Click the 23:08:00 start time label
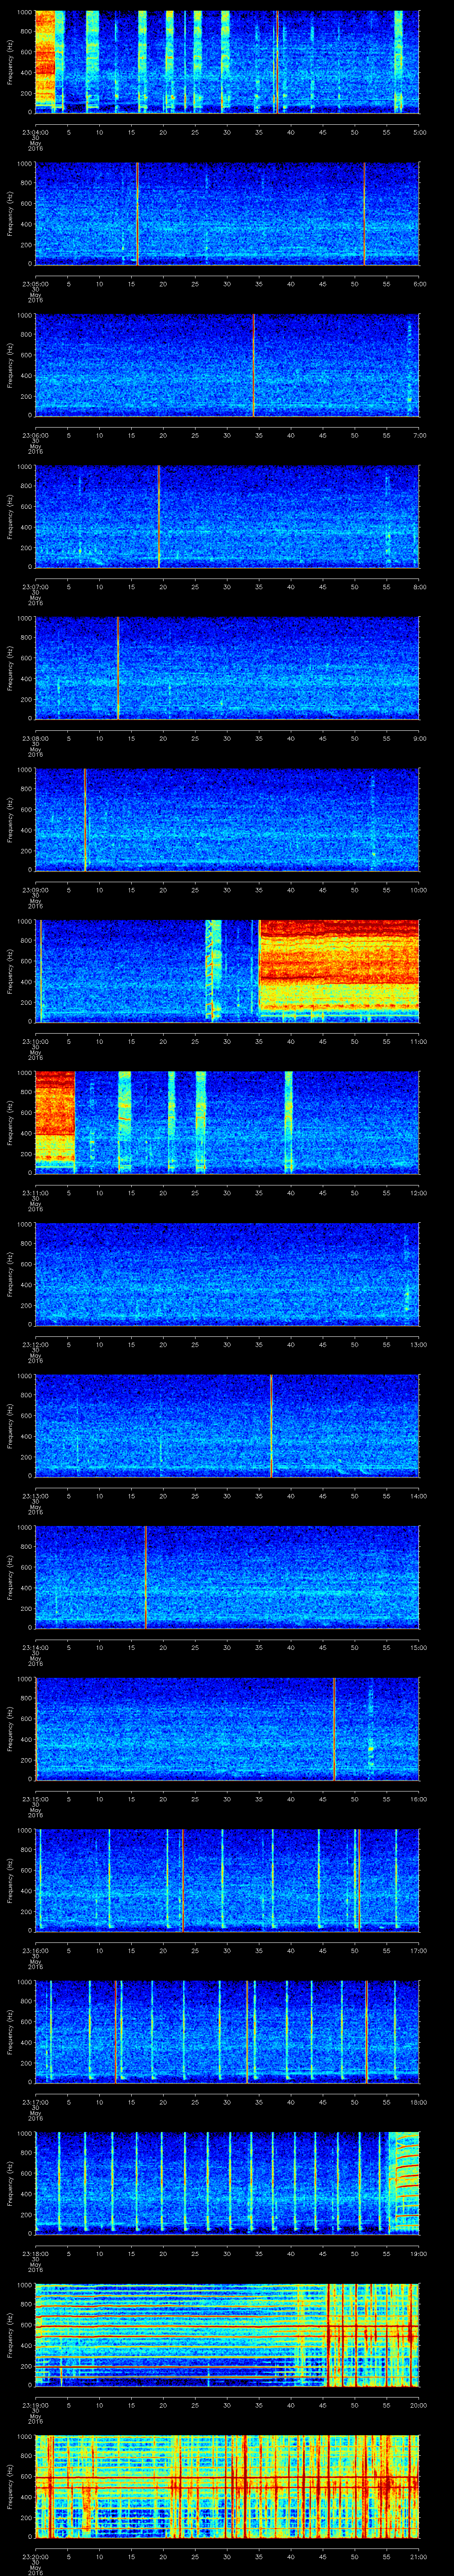This screenshot has height=2576, width=454. tap(36, 738)
